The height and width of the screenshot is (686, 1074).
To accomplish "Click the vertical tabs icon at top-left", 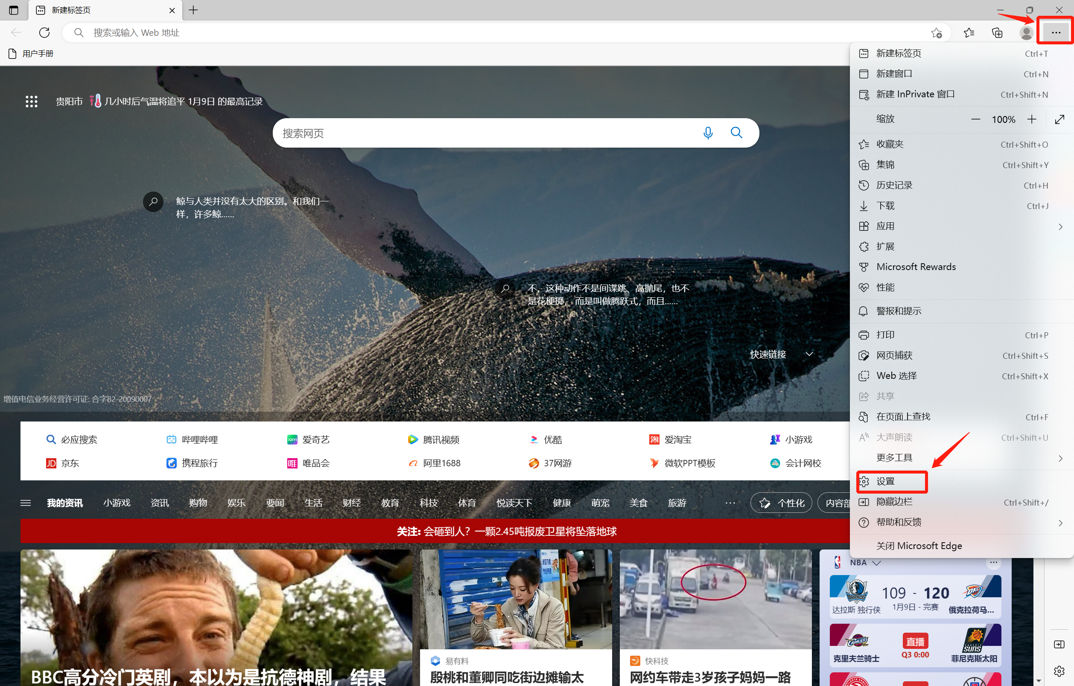I will (x=13, y=10).
